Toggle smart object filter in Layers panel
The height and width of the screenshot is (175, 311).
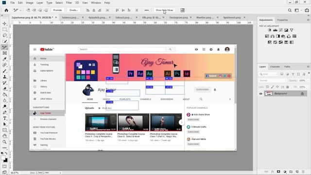pos(304,74)
